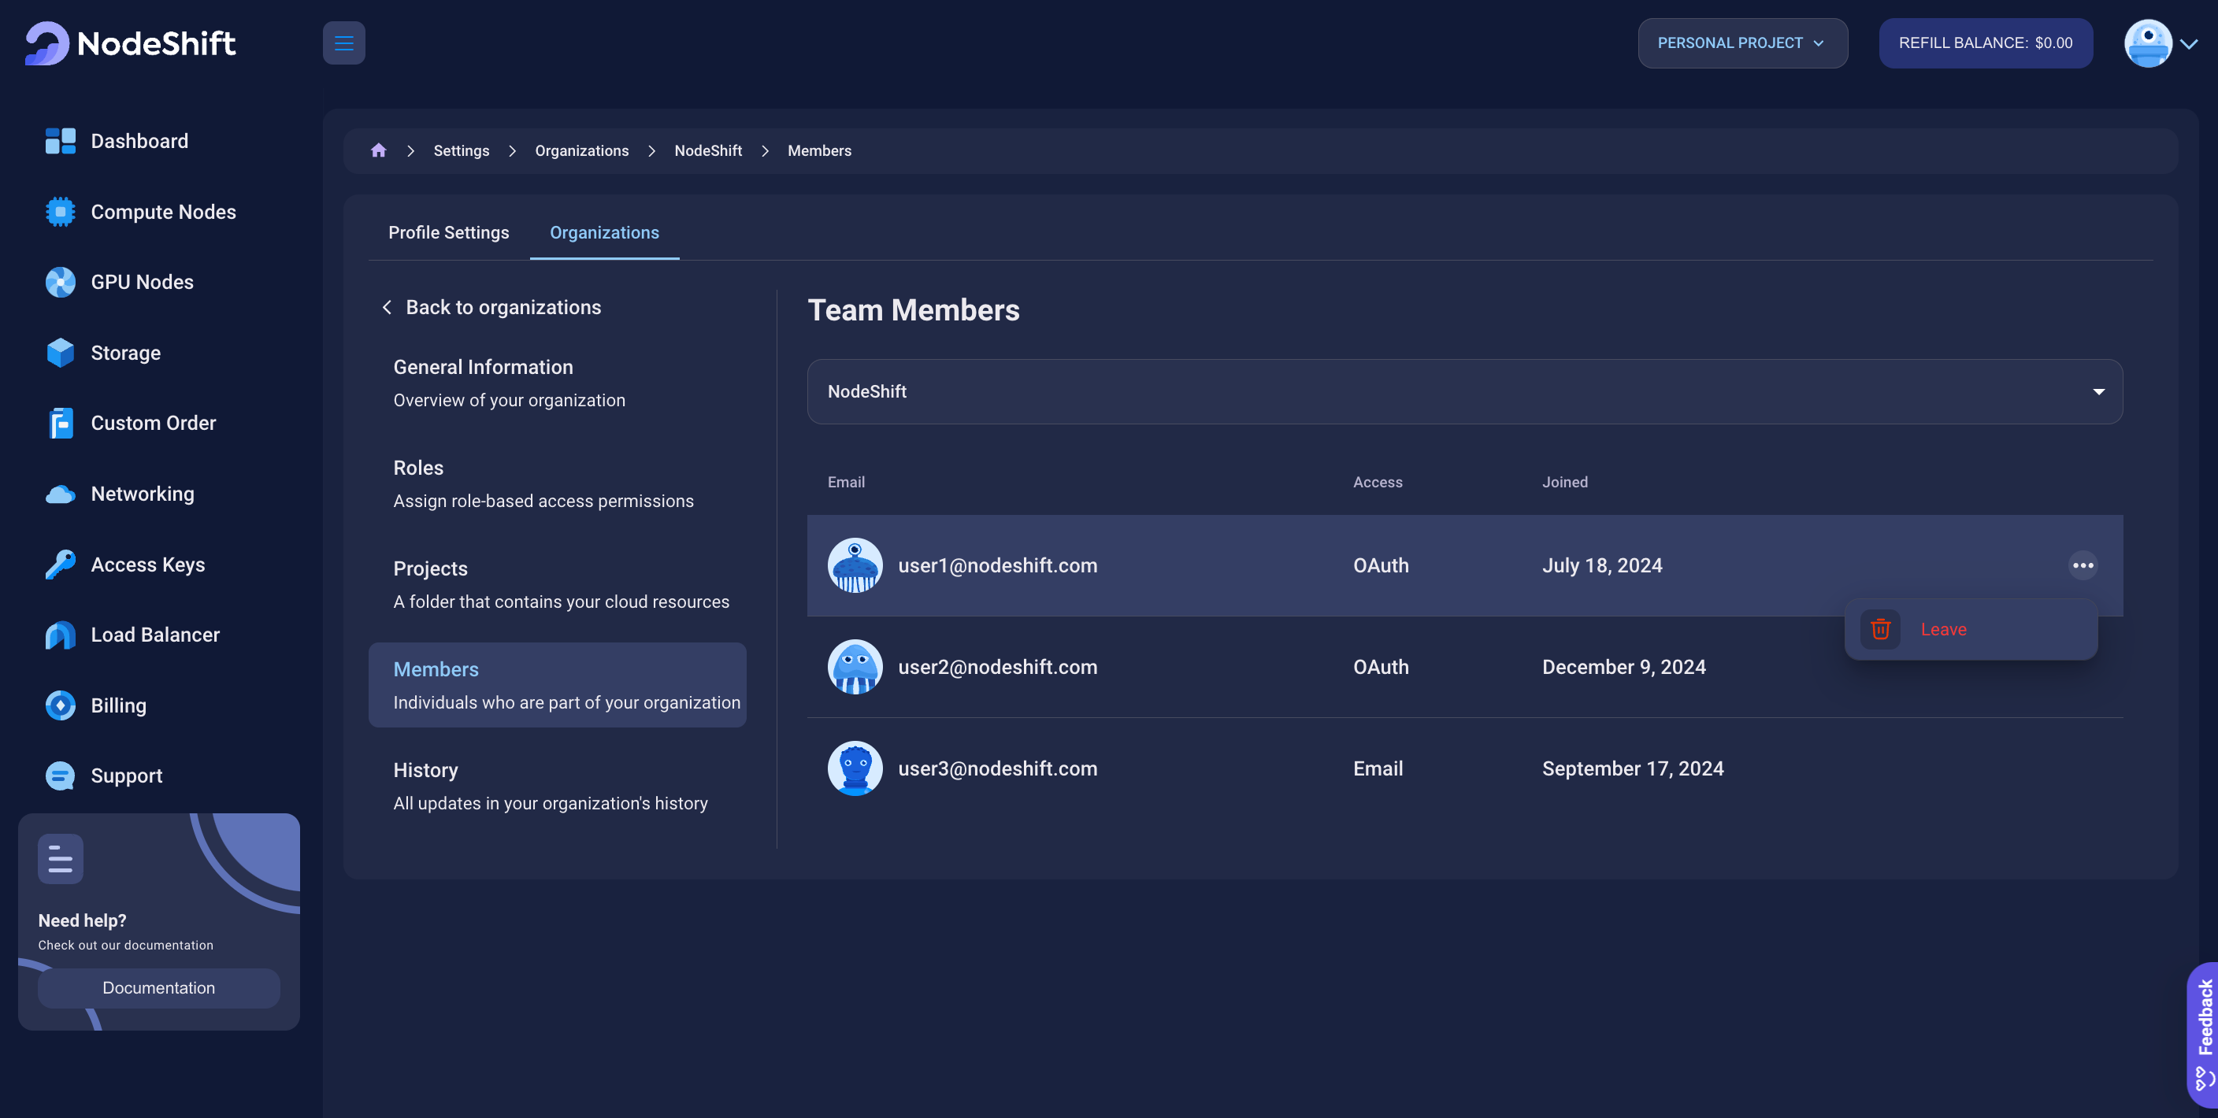
Task: Click the GPU Nodes fan icon
Action: pos(61,283)
